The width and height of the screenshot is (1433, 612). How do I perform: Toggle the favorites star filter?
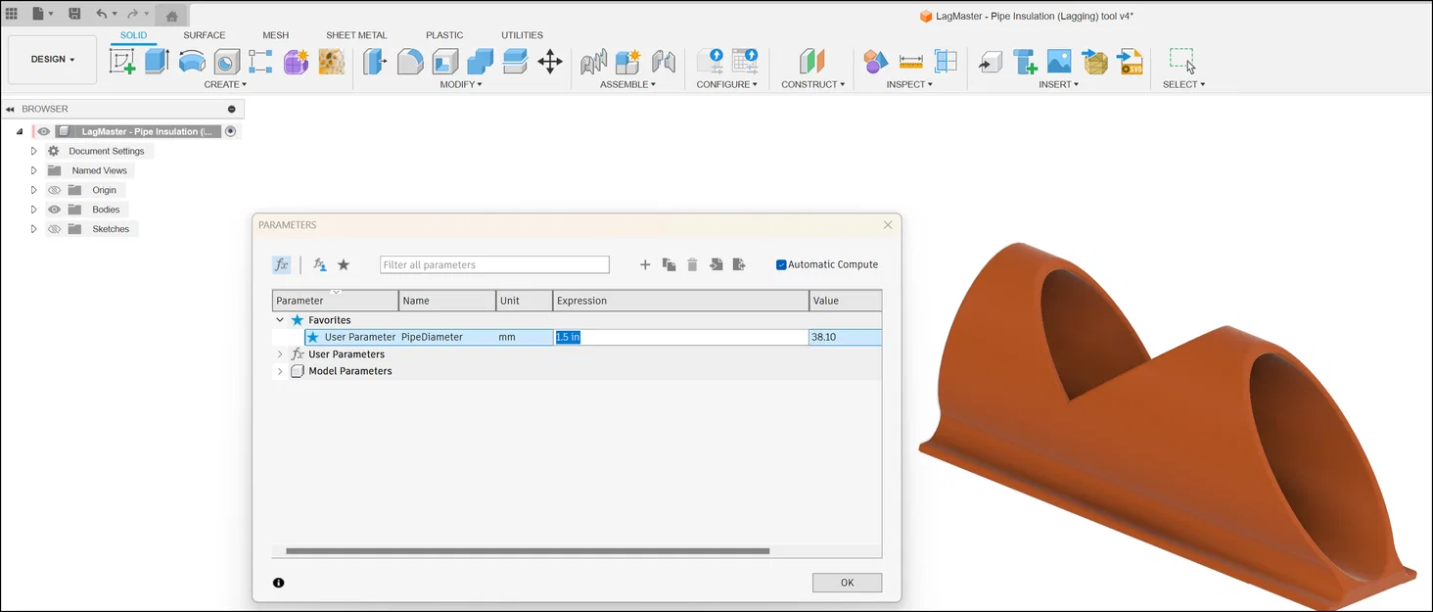click(344, 264)
